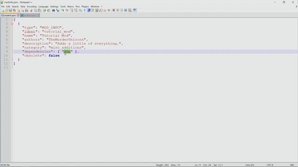Collapse the red fold marker on line 2
The width and height of the screenshot is (298, 167).
12,24
